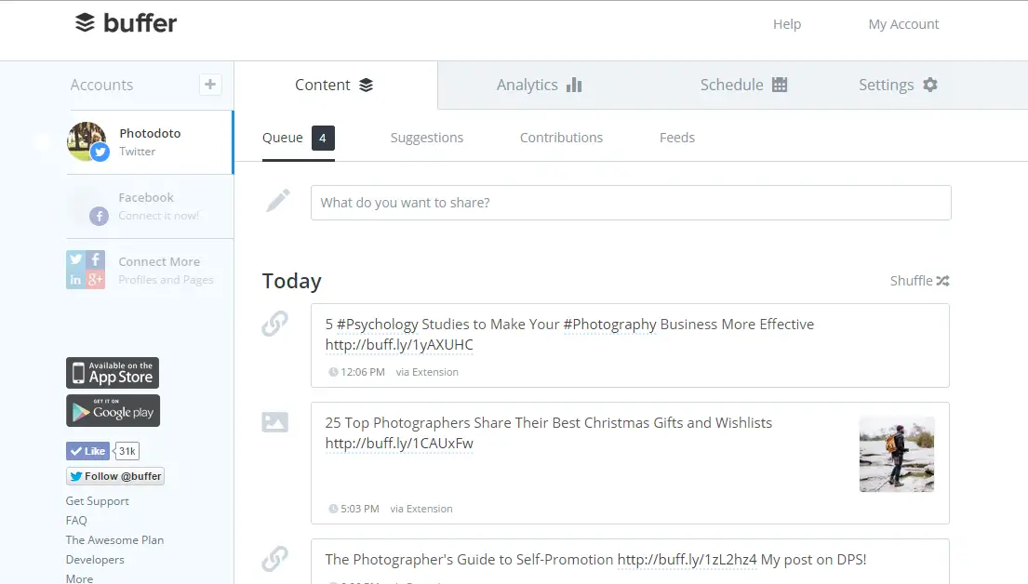Select the Queue sub-tab
1028x584 pixels.
pos(299,138)
